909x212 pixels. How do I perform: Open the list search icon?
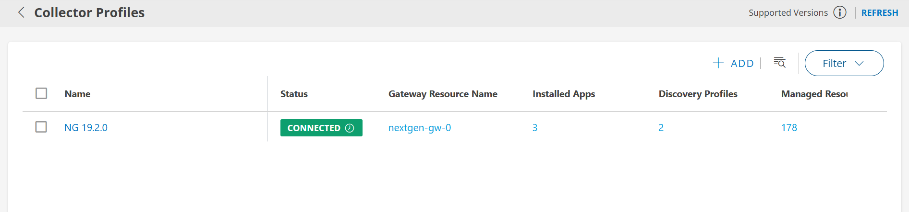(x=779, y=63)
